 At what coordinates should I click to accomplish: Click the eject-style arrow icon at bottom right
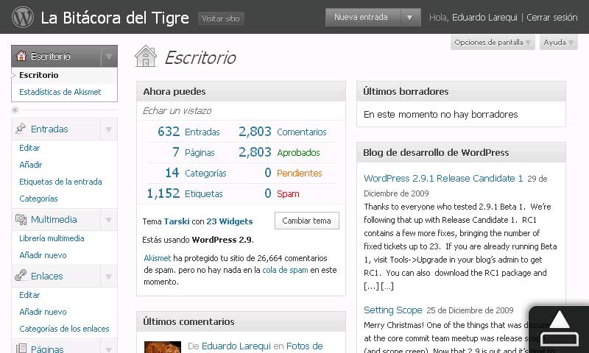[x=560, y=328]
